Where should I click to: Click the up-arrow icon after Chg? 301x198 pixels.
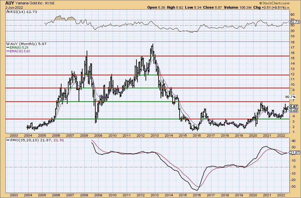(x=288, y=8)
